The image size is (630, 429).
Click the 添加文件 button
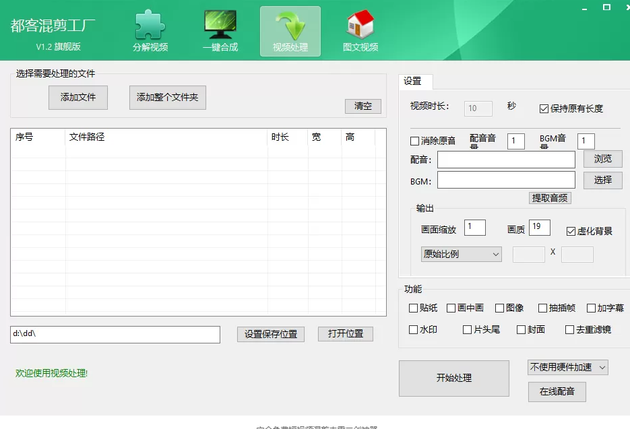(x=78, y=97)
